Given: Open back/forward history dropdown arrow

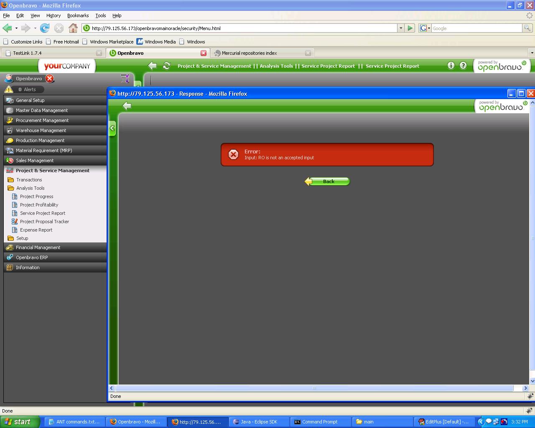Looking at the screenshot, I should click(16, 28).
